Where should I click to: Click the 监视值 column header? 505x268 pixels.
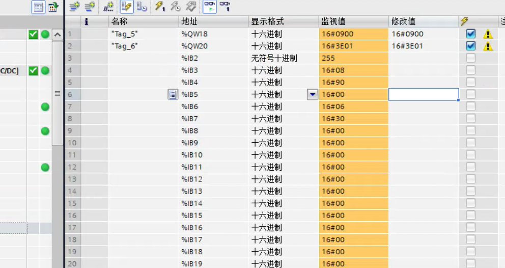[353, 21]
